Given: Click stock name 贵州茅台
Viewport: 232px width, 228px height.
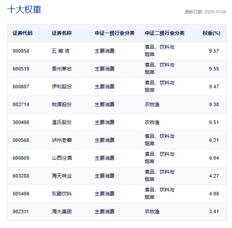Looking at the screenshot, I should [62, 69].
